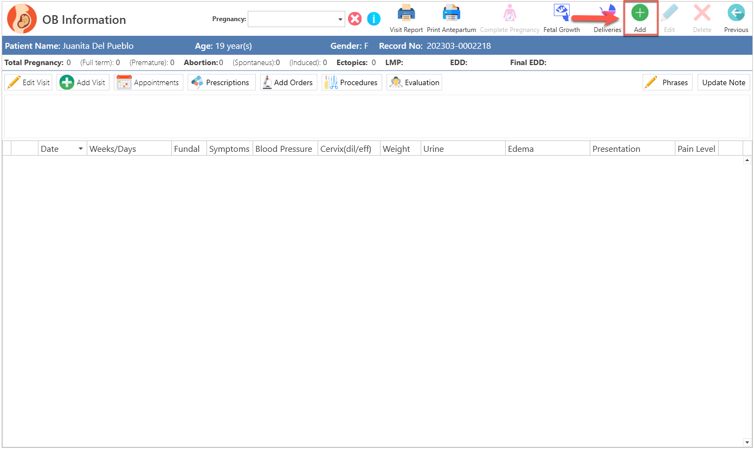Click the grid scrollbar up arrow
The width and height of the screenshot is (754, 449).
pyautogui.click(x=747, y=161)
